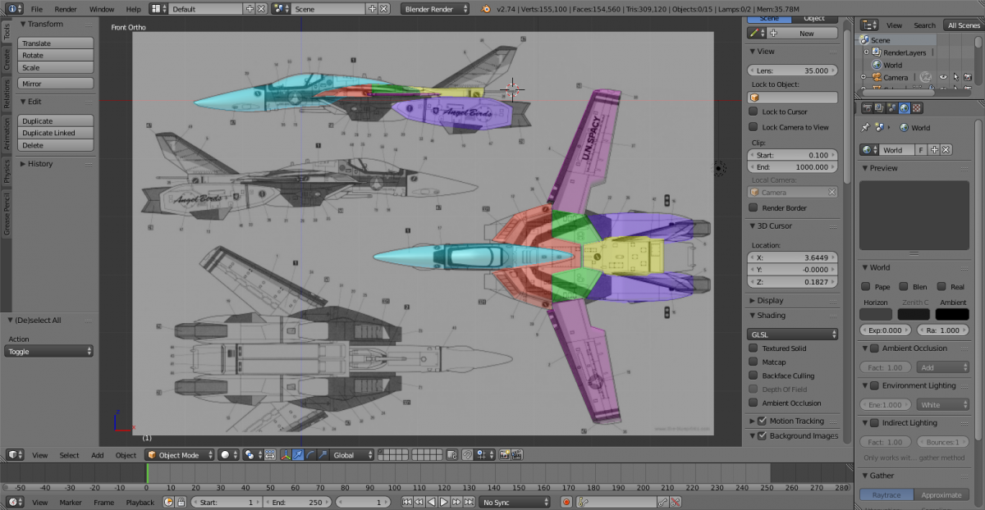
Task: Toggle the preview range clock icon
Action: tap(169, 502)
